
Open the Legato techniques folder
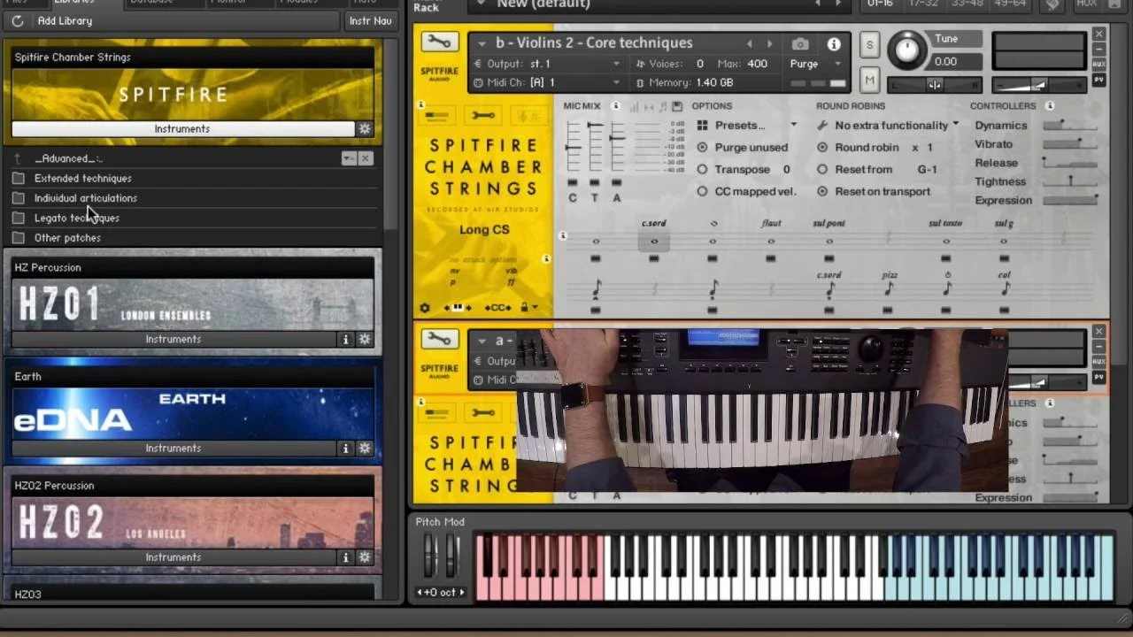(76, 218)
